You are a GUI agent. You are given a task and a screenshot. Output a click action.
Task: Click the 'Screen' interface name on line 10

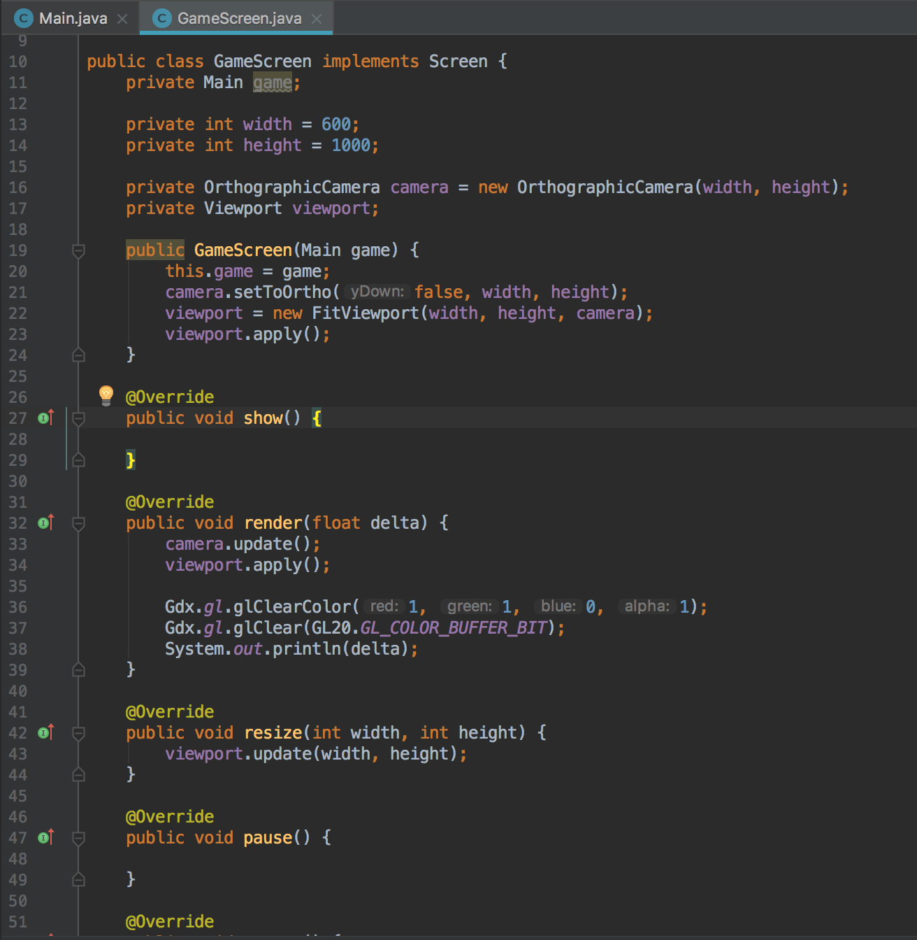coord(458,62)
